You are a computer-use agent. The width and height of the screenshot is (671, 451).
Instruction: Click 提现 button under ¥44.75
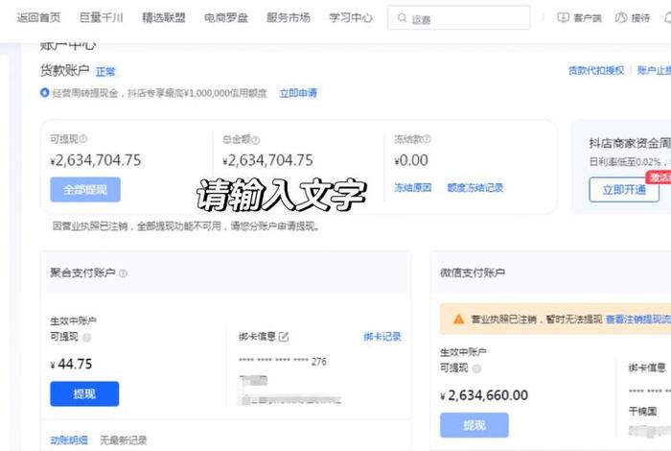(84, 393)
